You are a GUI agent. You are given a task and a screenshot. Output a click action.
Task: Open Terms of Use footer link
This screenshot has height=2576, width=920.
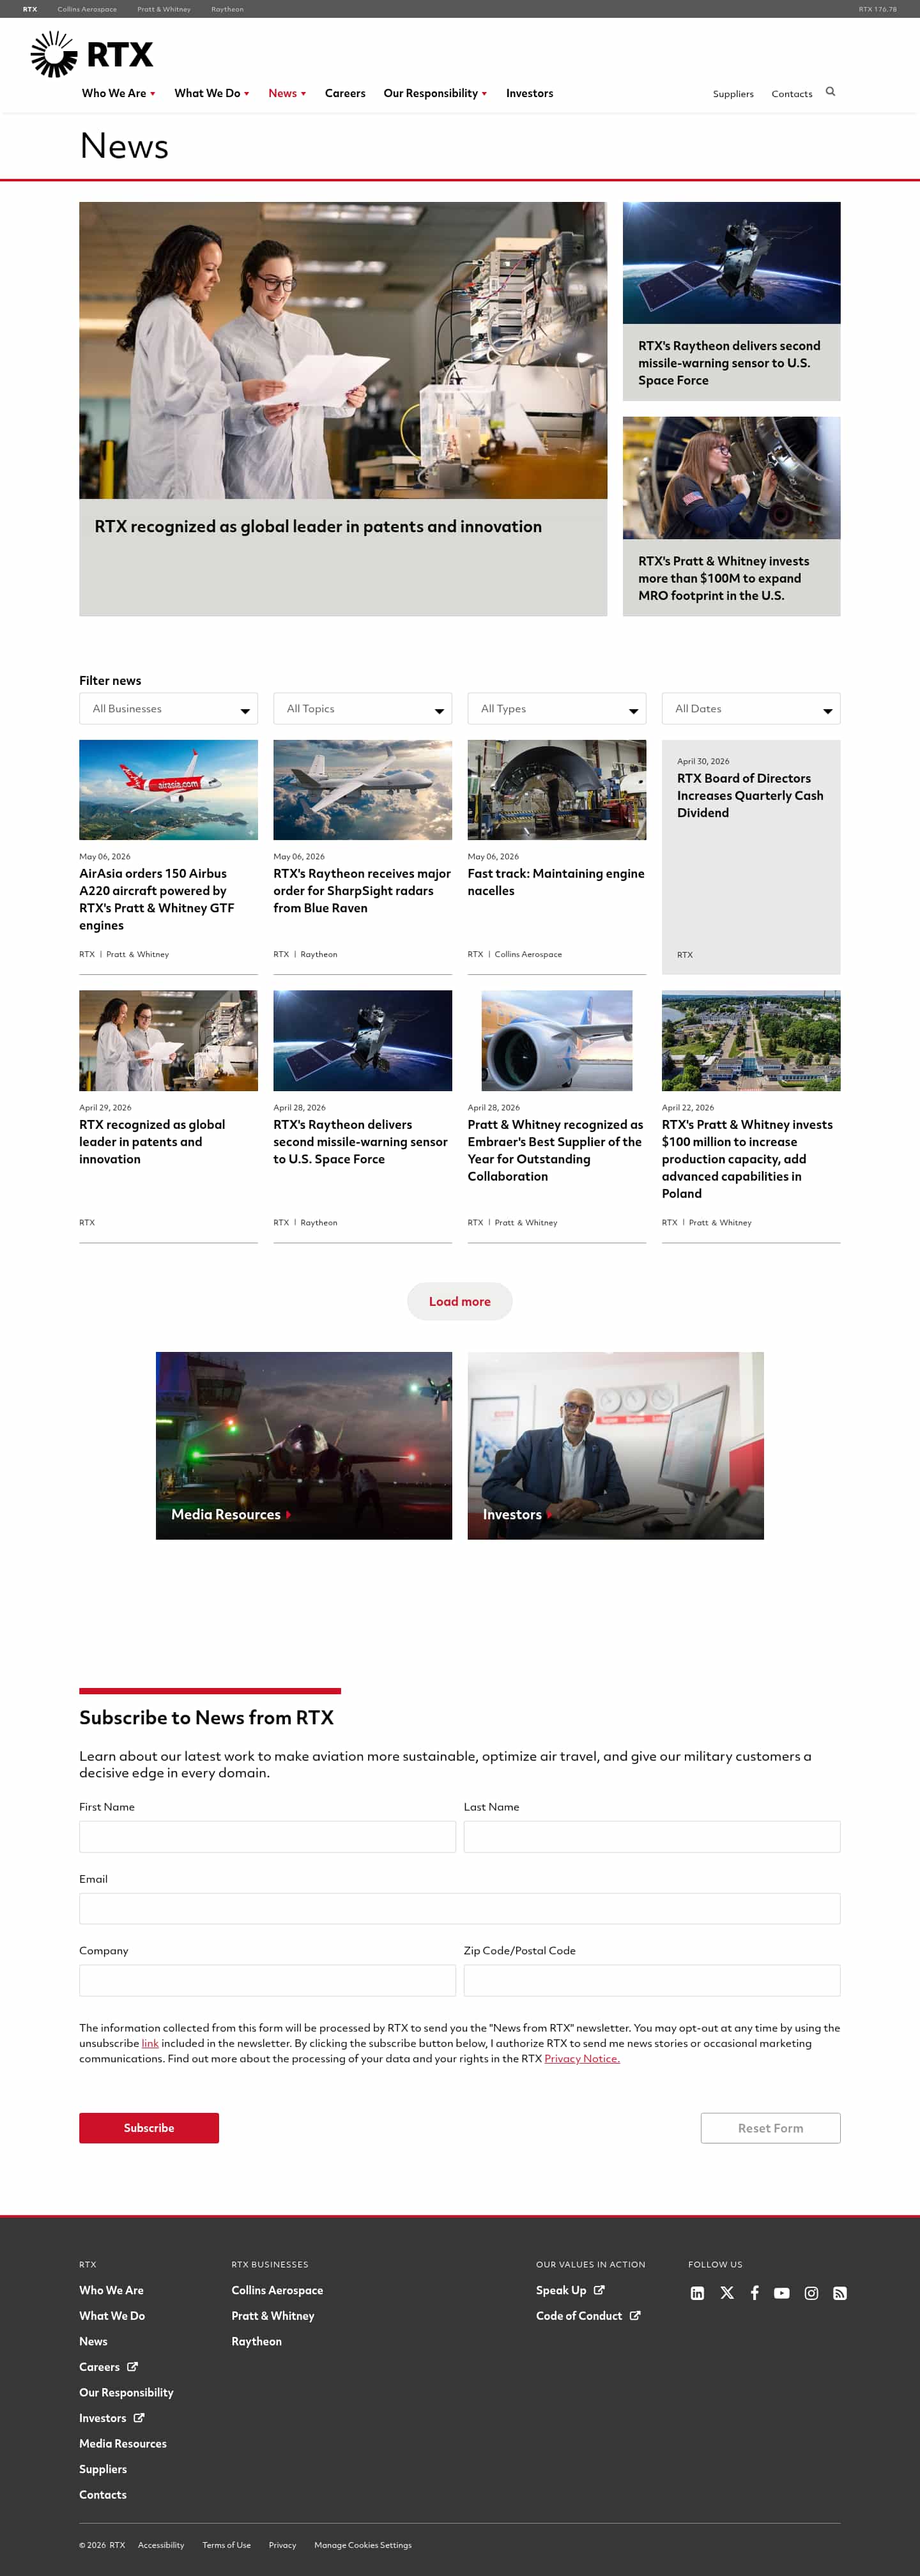point(226,2545)
